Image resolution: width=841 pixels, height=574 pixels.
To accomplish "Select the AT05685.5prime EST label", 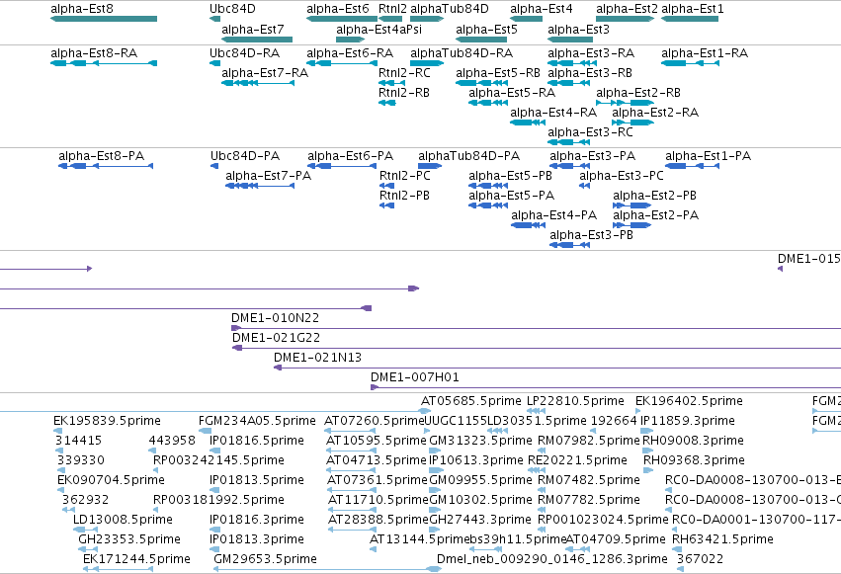I will (471, 401).
